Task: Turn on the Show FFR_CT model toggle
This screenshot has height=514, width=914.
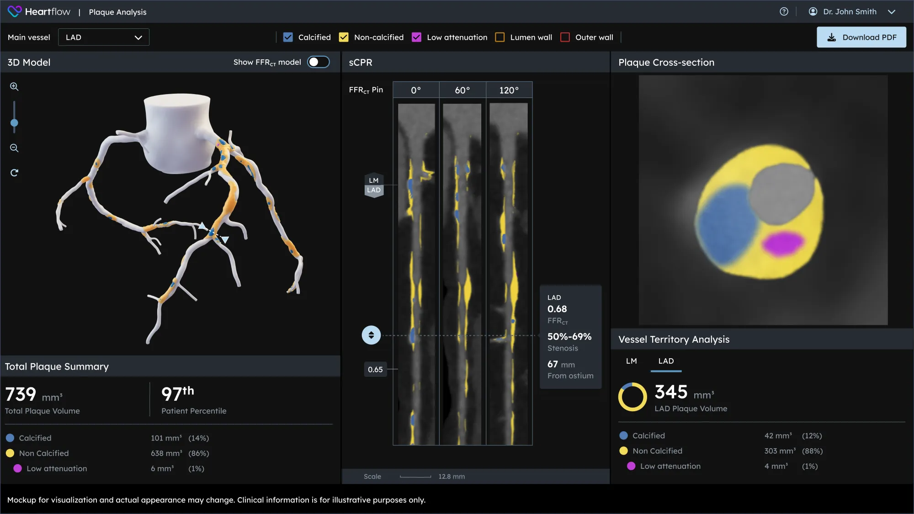Action: (319, 62)
